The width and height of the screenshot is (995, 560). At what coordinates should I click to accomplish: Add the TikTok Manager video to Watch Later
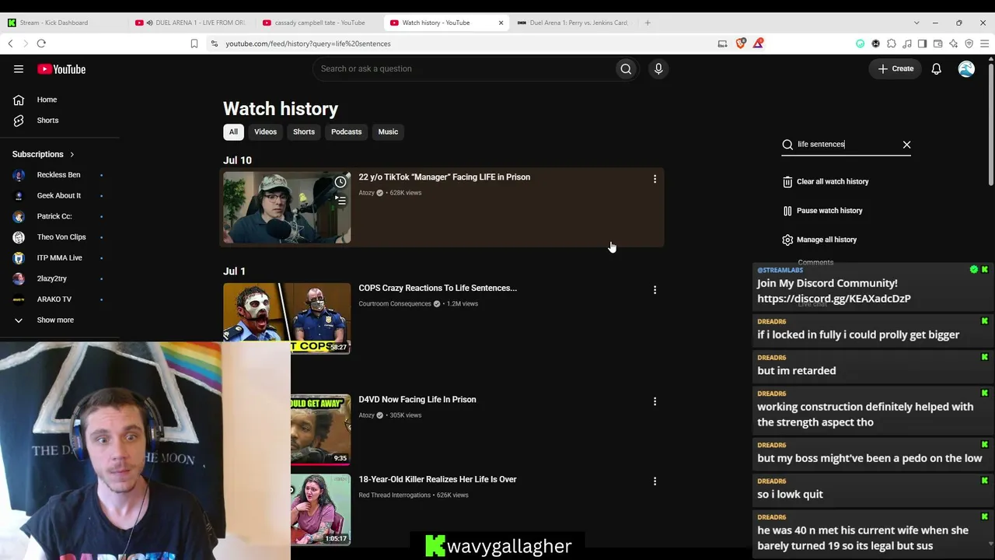tap(340, 182)
